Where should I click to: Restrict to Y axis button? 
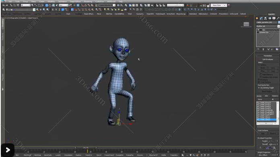[56, 10]
